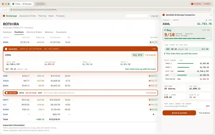215x135 pixels.
Task: Click the score badge on LLY row
Action: tap(153, 105)
